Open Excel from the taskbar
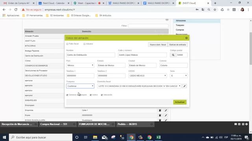Viewport: 252px width, 141px height. click(x=159, y=137)
